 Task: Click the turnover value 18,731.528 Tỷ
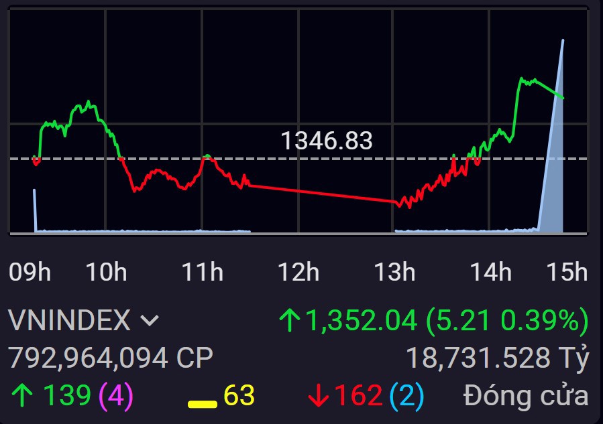point(498,358)
